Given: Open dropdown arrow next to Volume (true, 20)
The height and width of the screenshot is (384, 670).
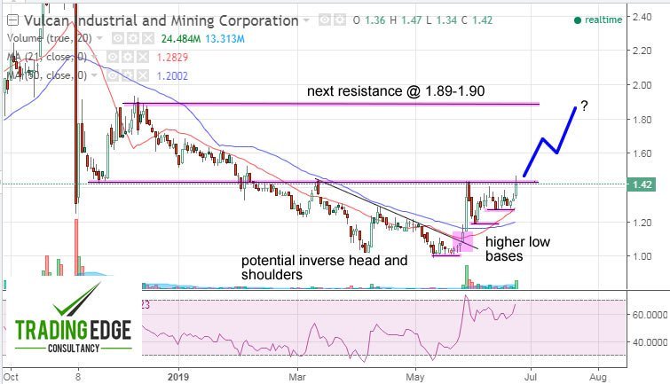Looking at the screenshot, I should [x=99, y=38].
